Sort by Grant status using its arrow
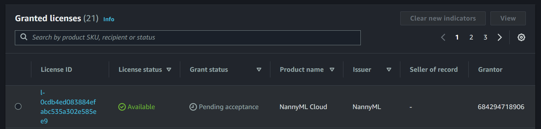The image size is (541, 129). pos(259,70)
